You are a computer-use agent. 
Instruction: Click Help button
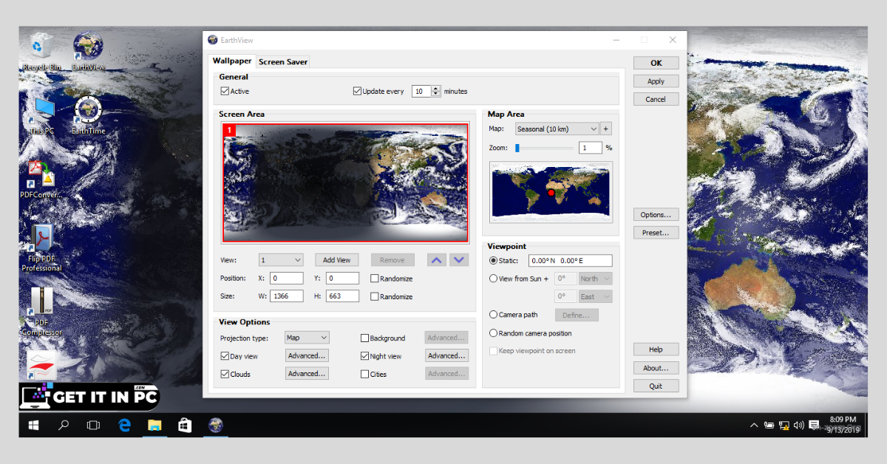(x=656, y=349)
